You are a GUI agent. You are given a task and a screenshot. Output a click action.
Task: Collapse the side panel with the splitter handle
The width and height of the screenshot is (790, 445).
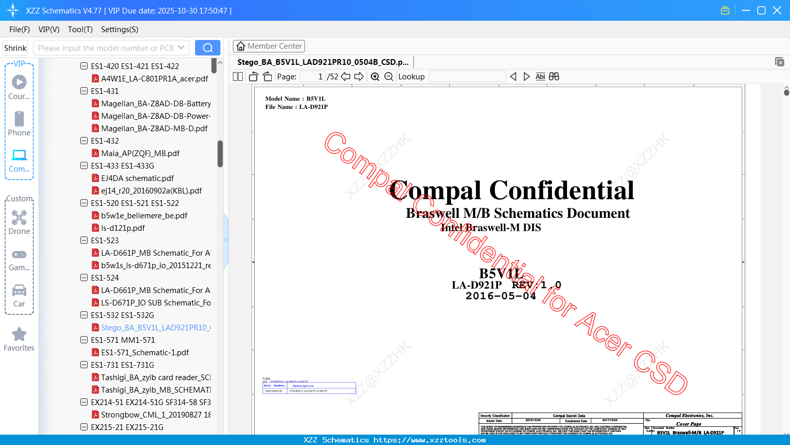[226, 240]
